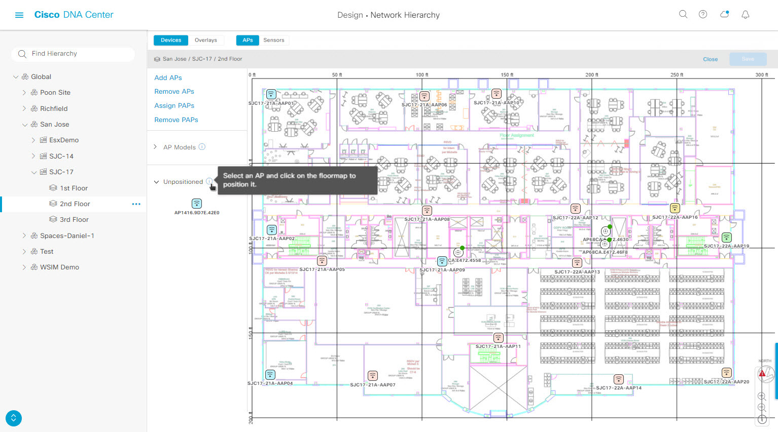Select the Sensors tab
Image resolution: width=778 pixels, height=432 pixels.
274,40
